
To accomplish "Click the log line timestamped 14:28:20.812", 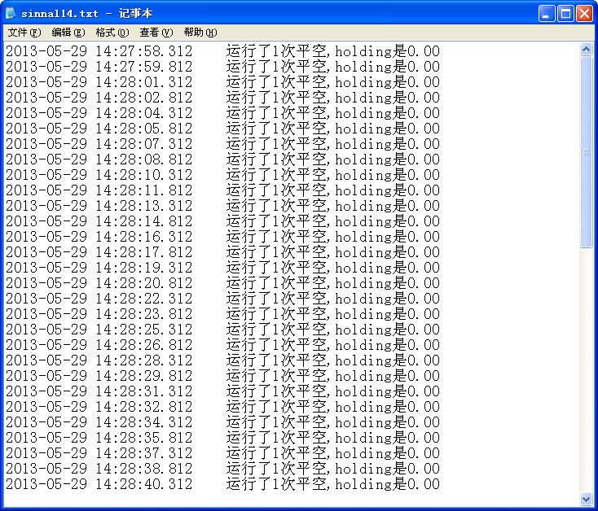I will 222,283.
